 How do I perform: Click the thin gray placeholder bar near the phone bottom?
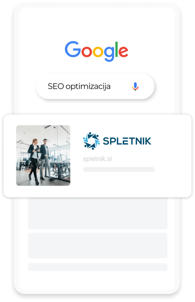(98, 267)
